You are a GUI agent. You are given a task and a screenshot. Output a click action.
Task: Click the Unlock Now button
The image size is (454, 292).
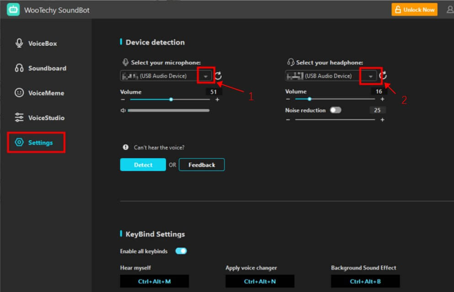414,10
